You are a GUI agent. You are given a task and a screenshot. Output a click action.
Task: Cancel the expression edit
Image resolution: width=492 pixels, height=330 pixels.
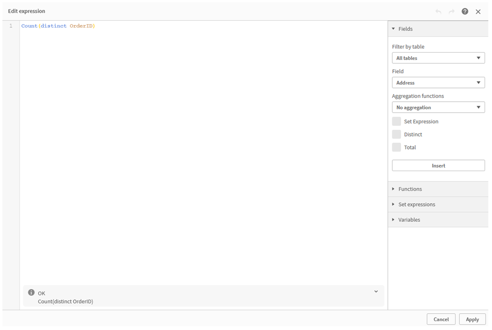(x=441, y=319)
